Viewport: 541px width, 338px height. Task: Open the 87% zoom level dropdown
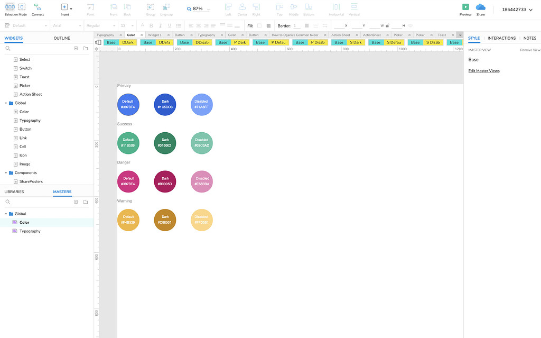pos(198,9)
